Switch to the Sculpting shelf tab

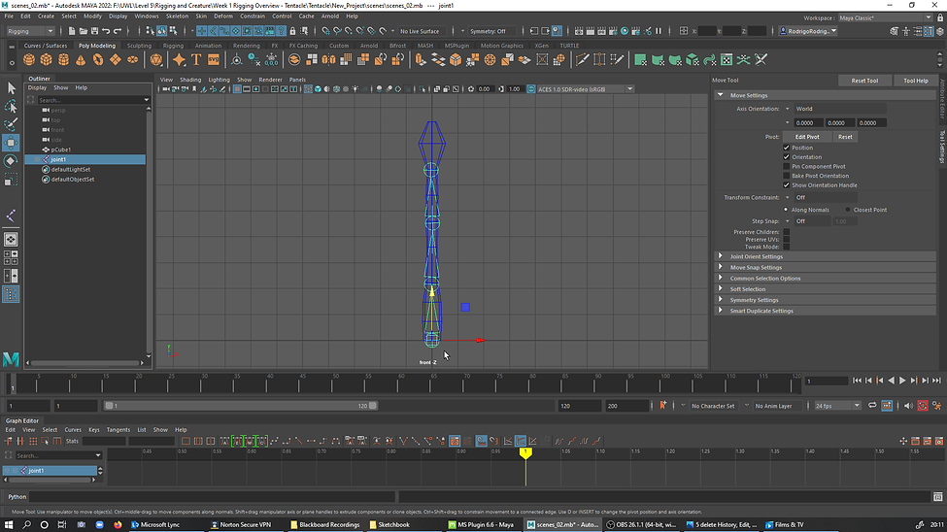pyautogui.click(x=139, y=46)
